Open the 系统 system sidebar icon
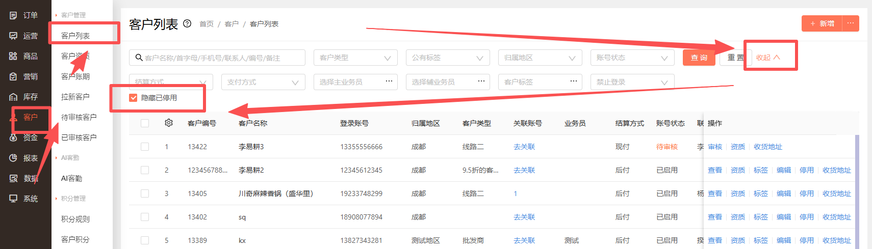Screen dimensions: 872x249 [13, 199]
